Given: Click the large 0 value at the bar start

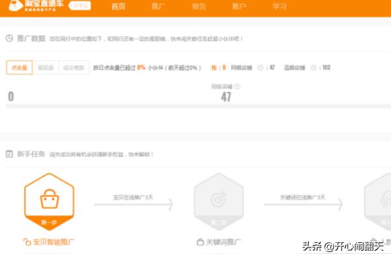Looking at the screenshot, I should [x=10, y=96].
